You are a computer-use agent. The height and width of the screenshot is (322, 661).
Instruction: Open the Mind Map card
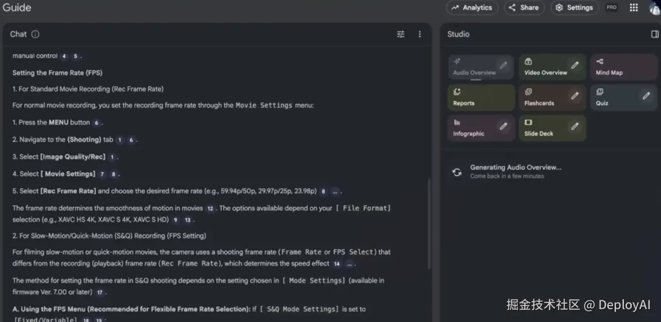point(623,67)
